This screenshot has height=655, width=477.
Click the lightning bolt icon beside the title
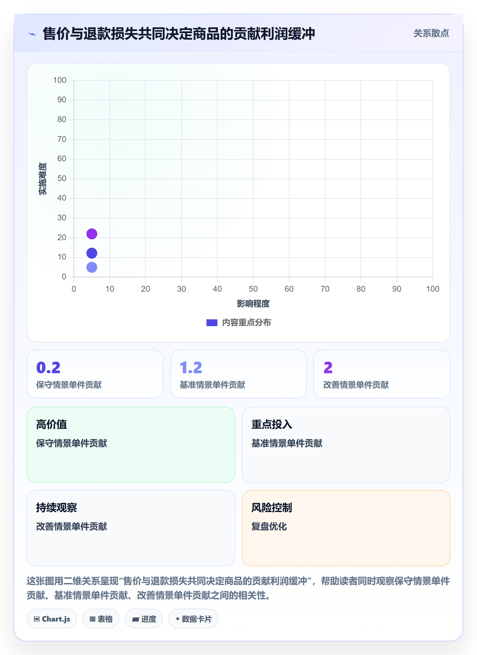point(32,34)
